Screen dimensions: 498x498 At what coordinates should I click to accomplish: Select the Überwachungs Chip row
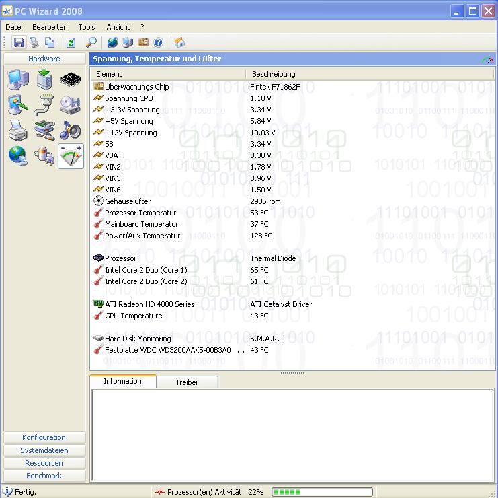292,87
